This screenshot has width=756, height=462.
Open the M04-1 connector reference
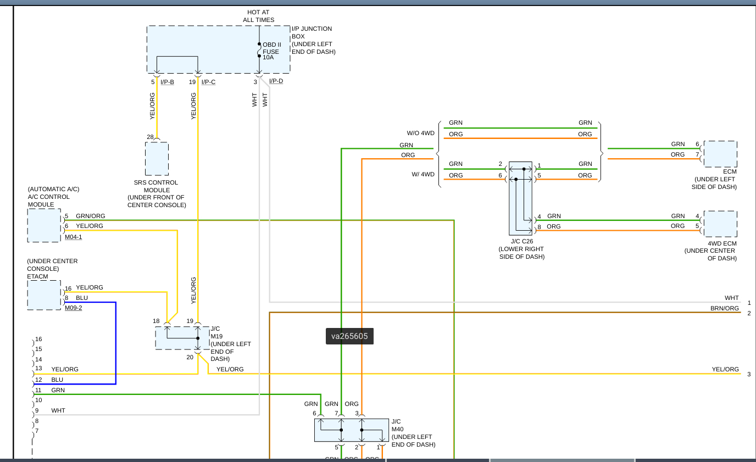73,237
